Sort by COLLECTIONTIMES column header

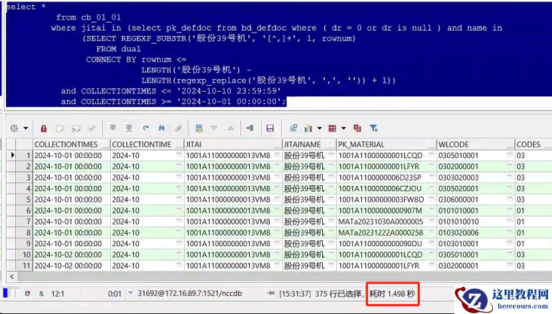click(x=72, y=144)
